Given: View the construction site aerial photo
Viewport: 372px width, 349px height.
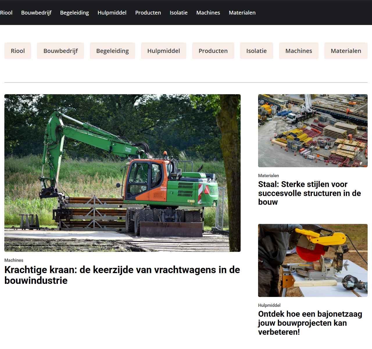Looking at the screenshot, I should pyautogui.click(x=313, y=131).
